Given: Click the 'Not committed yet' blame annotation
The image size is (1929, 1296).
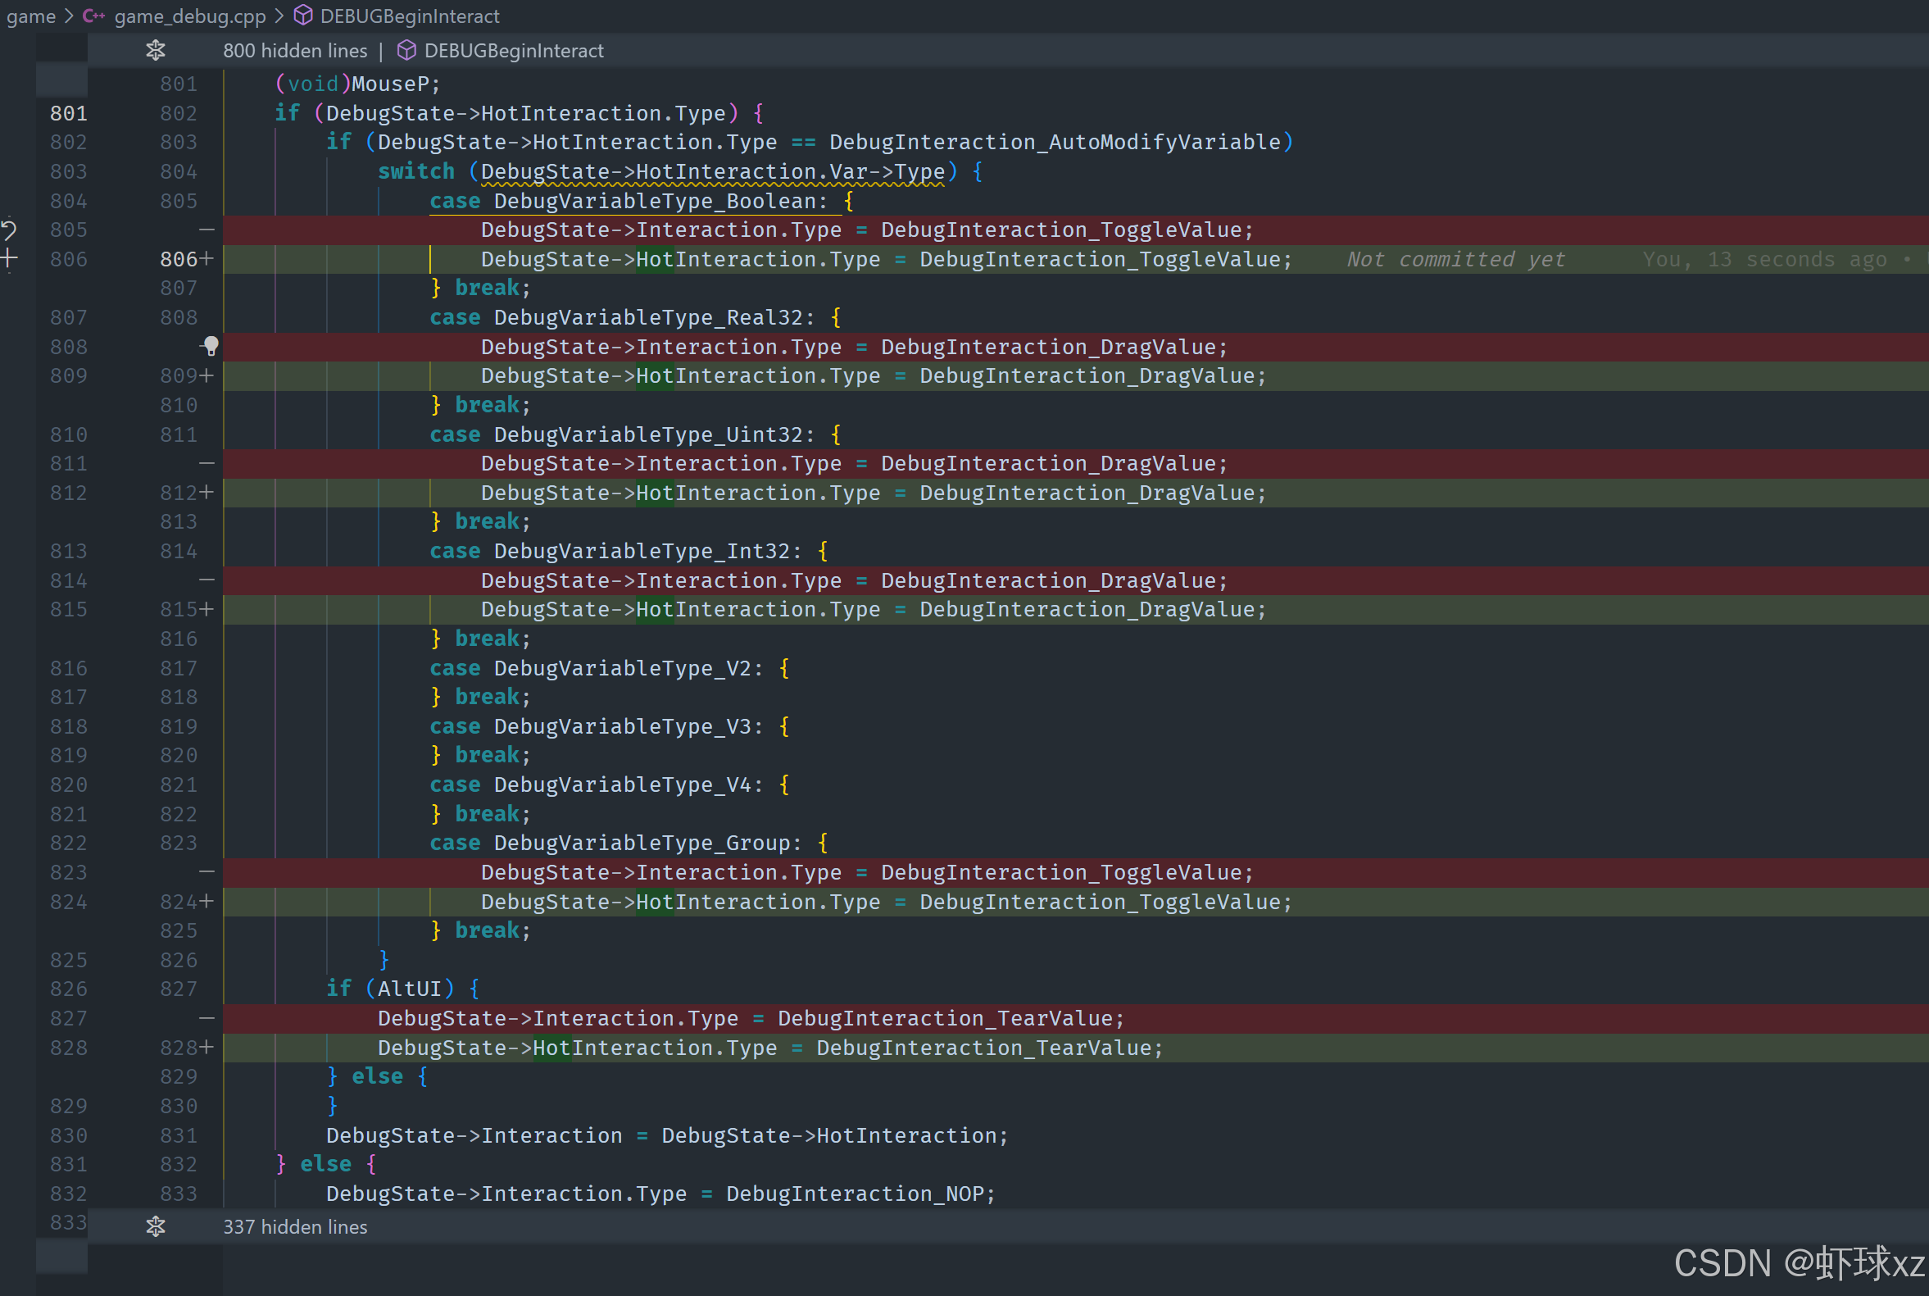Looking at the screenshot, I should 1455,260.
